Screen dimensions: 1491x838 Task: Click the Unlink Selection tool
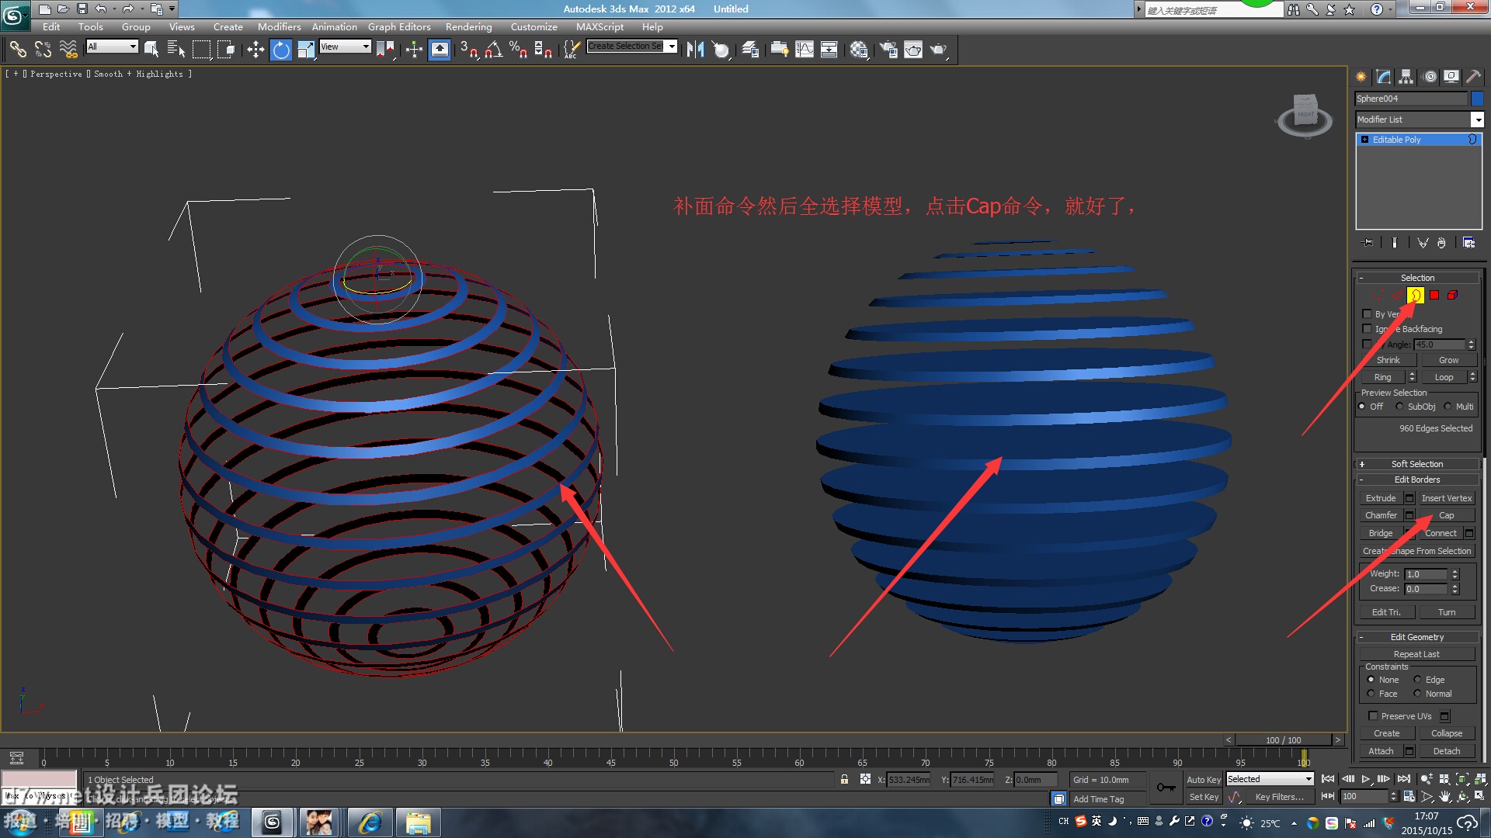click(x=43, y=50)
